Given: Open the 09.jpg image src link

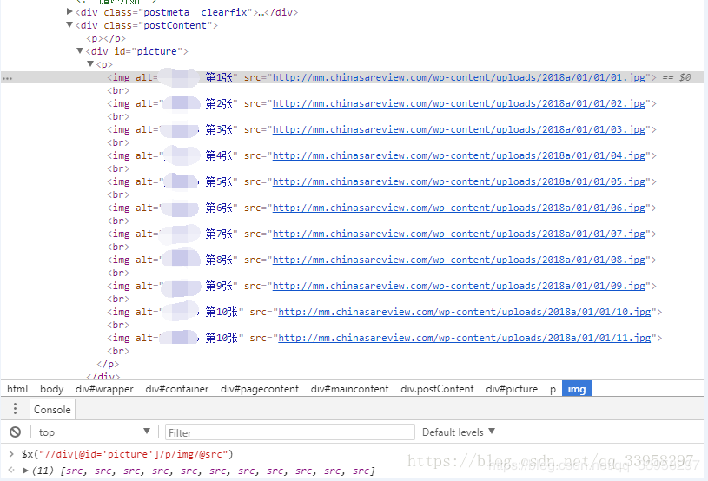Looking at the screenshot, I should [459, 286].
